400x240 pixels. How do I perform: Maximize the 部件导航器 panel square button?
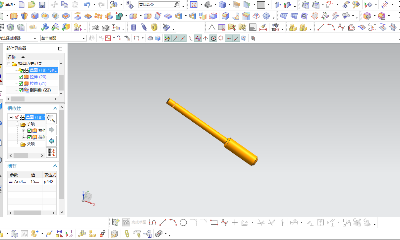point(60,48)
